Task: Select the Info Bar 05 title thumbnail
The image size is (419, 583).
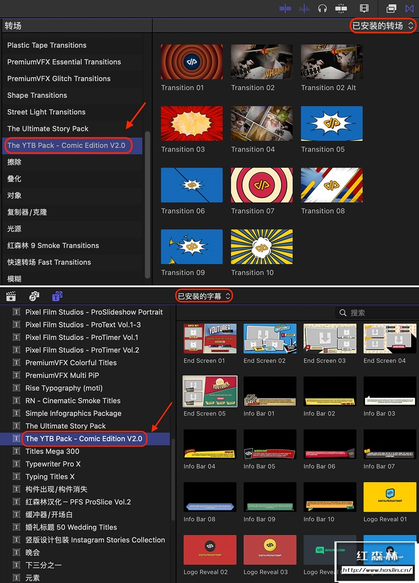Action: click(x=270, y=444)
